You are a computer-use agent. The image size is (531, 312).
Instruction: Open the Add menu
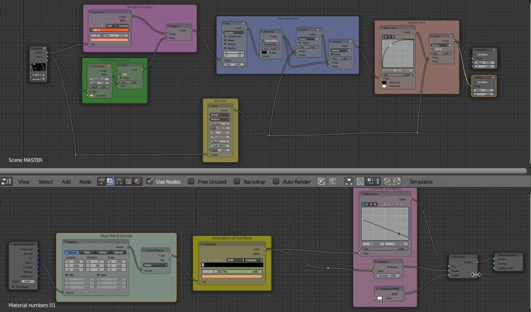(66, 182)
